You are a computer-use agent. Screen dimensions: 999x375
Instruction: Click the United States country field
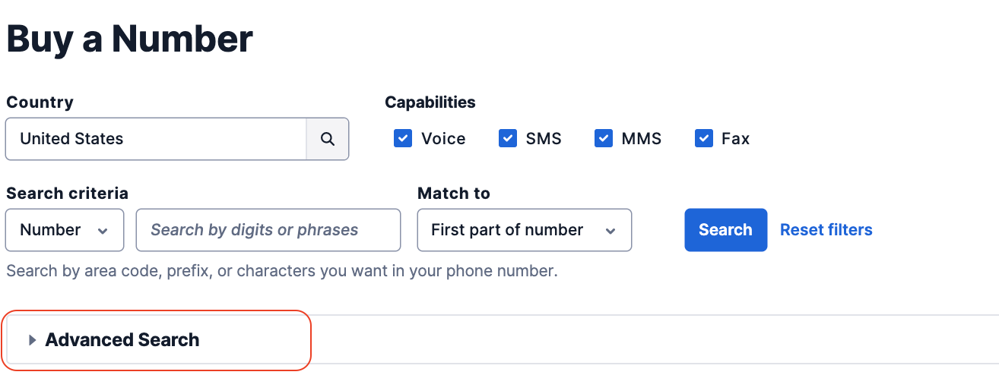click(156, 139)
